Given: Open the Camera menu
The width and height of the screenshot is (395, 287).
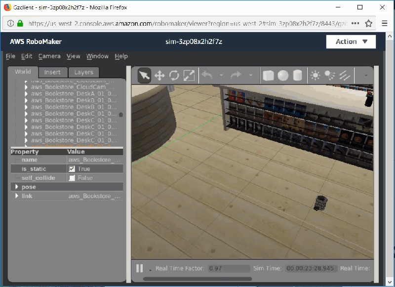Looking at the screenshot, I should coord(49,56).
